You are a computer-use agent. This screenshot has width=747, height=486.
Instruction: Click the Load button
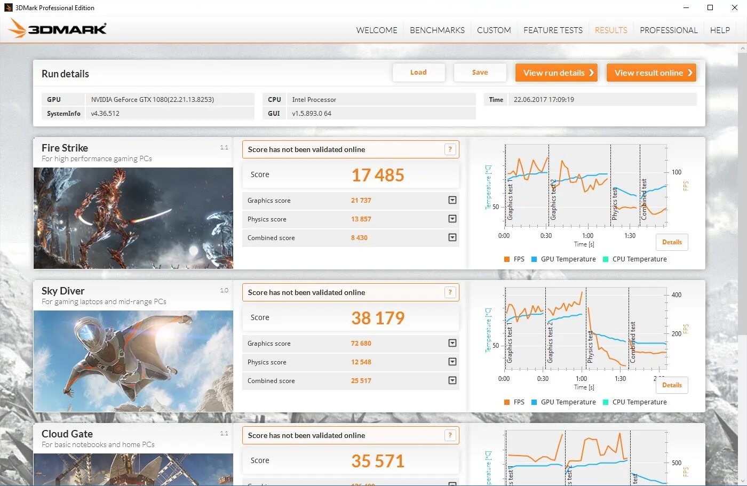pos(418,73)
